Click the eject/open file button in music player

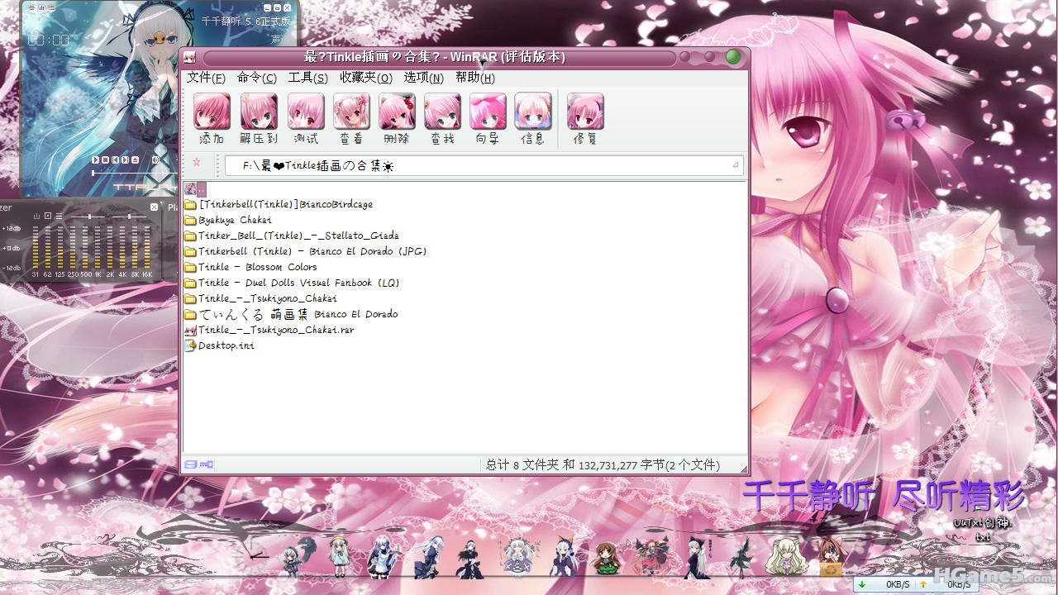tap(136, 159)
